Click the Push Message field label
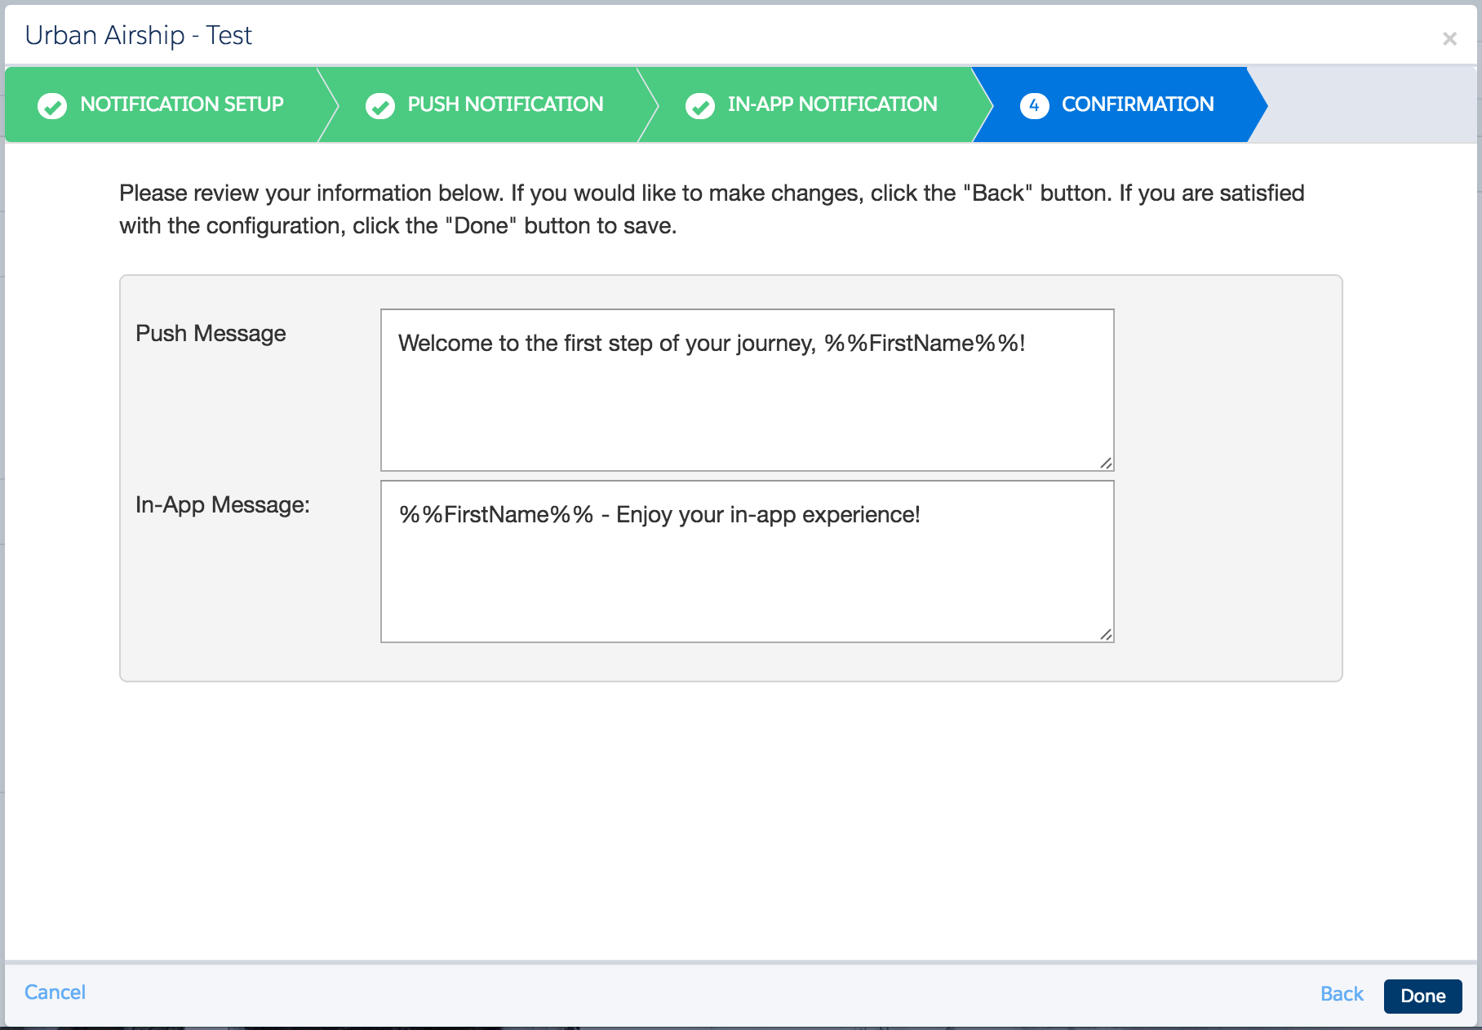 (x=211, y=333)
